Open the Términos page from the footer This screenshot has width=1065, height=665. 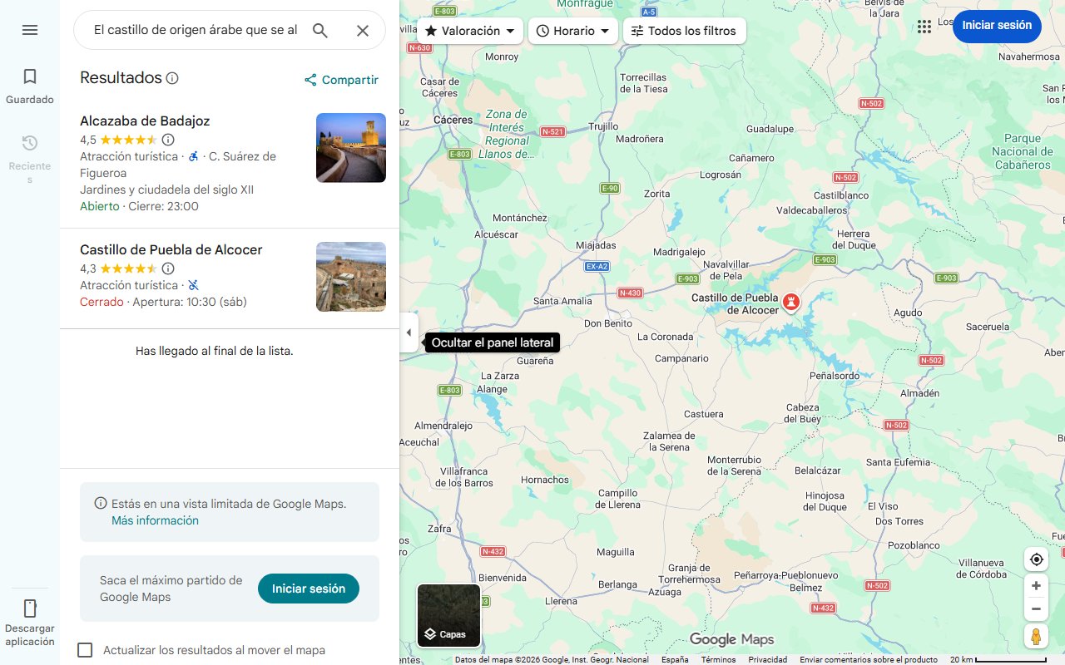coord(717,658)
